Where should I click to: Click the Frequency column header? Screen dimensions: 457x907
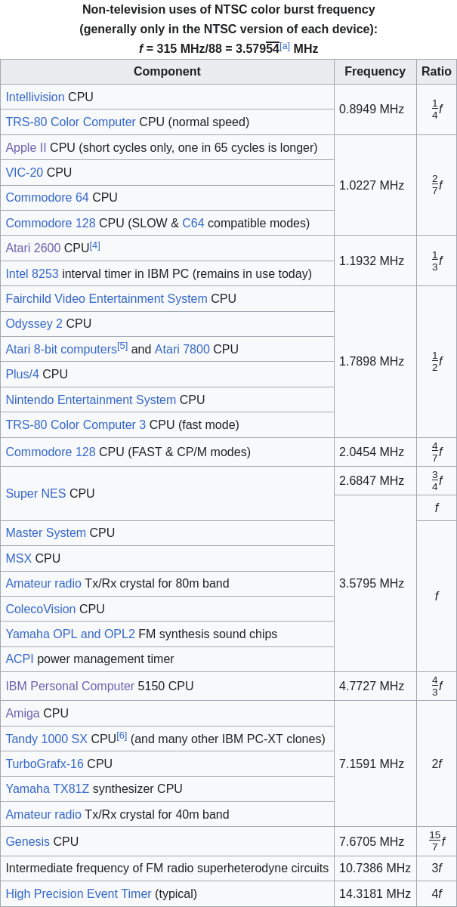tap(375, 72)
